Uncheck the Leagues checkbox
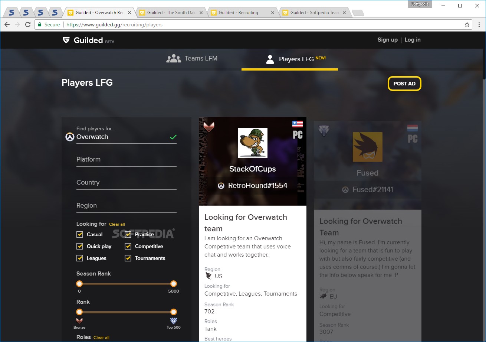The height and width of the screenshot is (342, 486). point(80,258)
